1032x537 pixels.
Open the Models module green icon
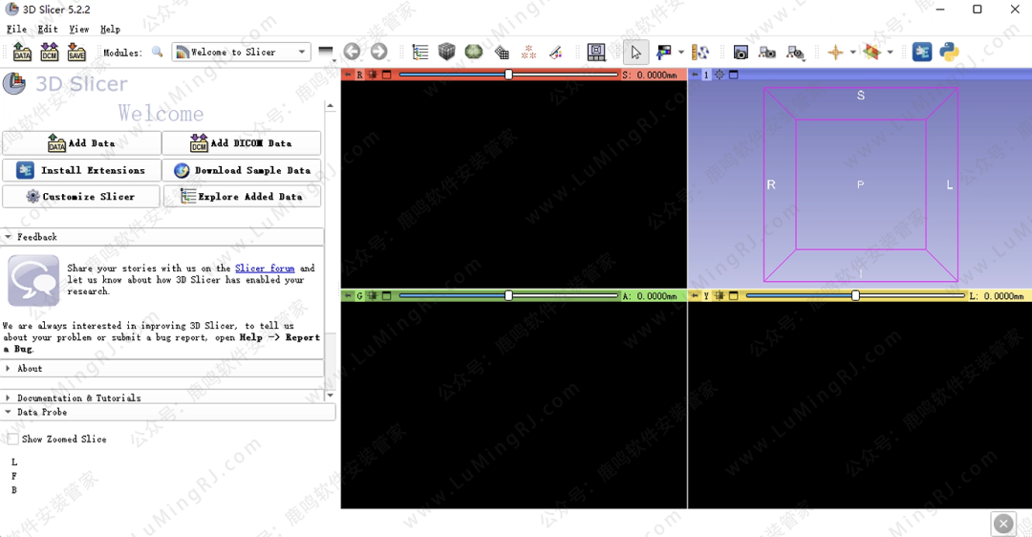point(474,52)
